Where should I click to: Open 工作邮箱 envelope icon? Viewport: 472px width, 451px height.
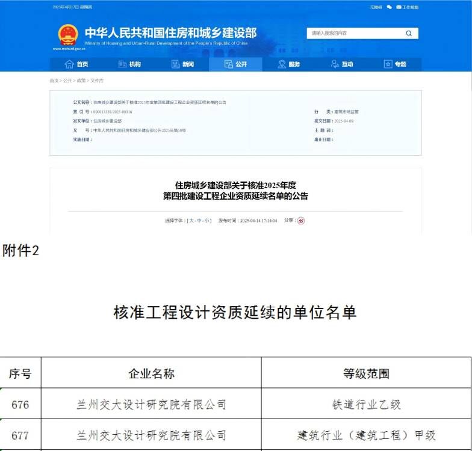(x=399, y=7)
